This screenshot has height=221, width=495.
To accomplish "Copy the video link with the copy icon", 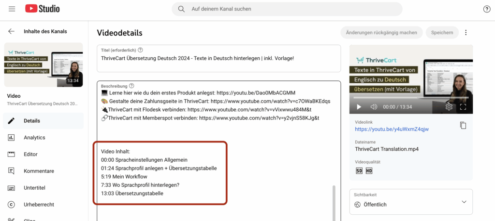I will (x=463, y=125).
